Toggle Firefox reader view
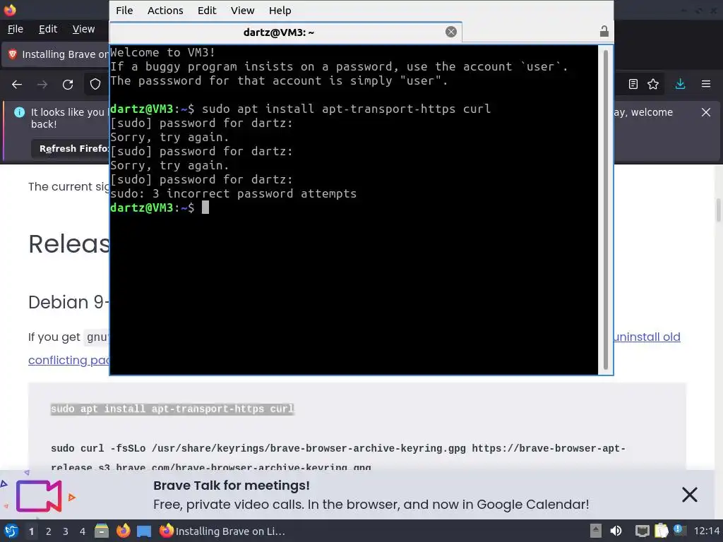Screen dimensions: 723x542 (633, 84)
